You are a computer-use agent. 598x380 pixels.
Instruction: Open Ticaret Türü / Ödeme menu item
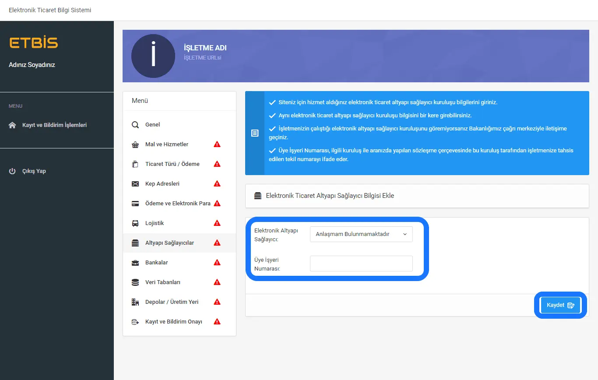click(172, 164)
